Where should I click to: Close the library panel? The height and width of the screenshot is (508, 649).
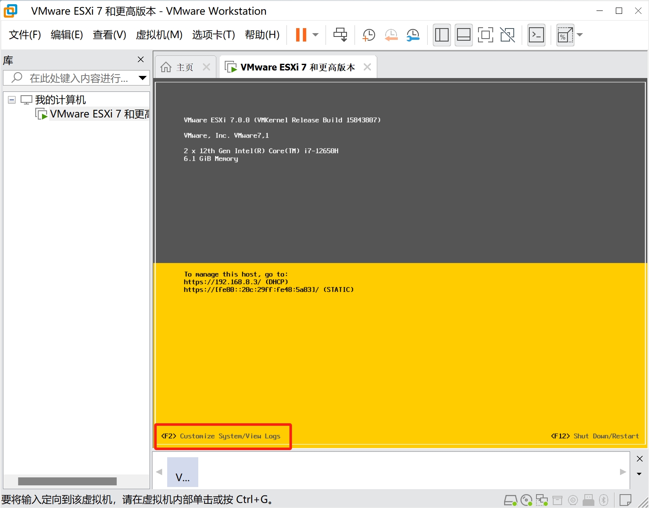tap(141, 60)
